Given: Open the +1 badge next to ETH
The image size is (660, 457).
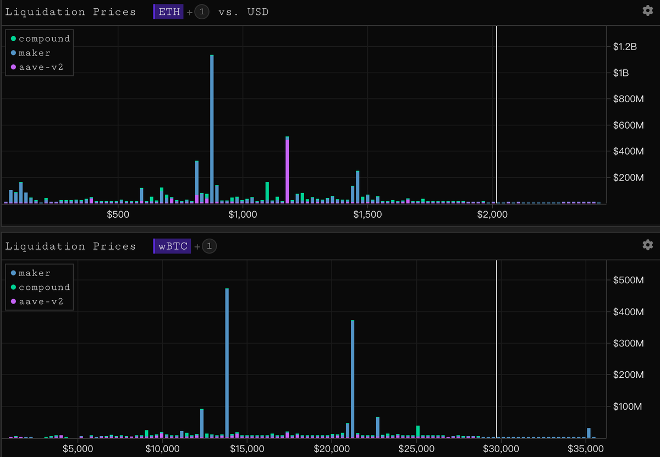Looking at the screenshot, I should (x=202, y=12).
